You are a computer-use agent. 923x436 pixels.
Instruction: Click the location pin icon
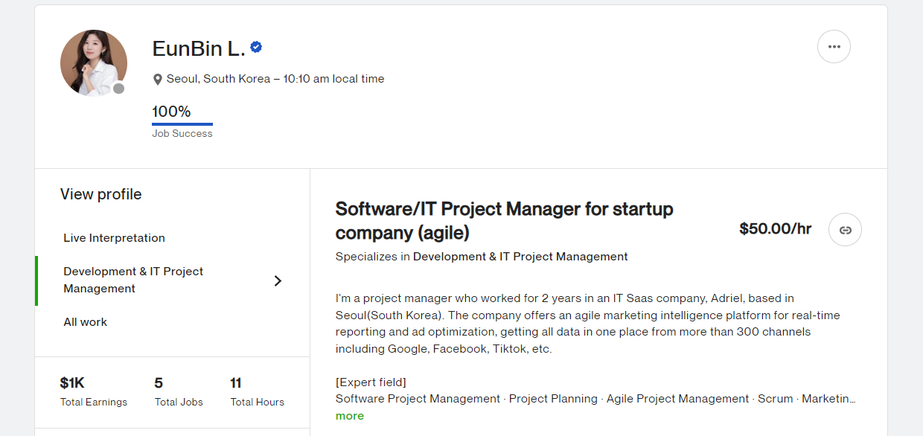158,80
